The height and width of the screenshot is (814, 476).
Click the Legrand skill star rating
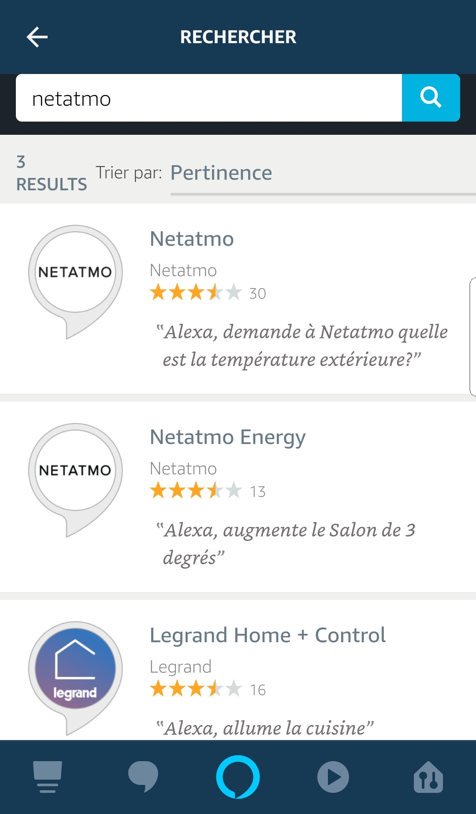(196, 689)
